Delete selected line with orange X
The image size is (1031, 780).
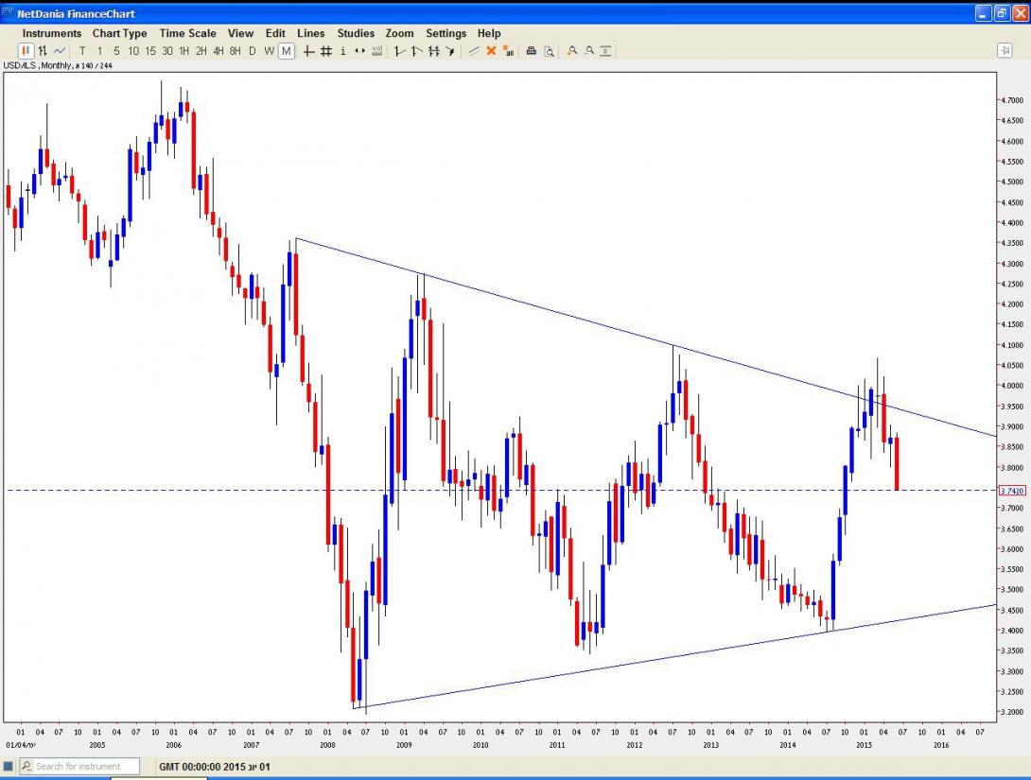491,51
